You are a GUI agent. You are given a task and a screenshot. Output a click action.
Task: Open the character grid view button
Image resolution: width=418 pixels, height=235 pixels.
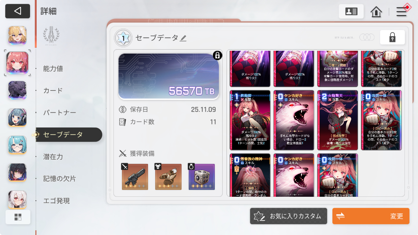pos(18,217)
